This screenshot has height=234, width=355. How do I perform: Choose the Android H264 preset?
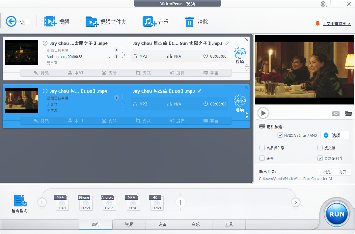pos(109,202)
